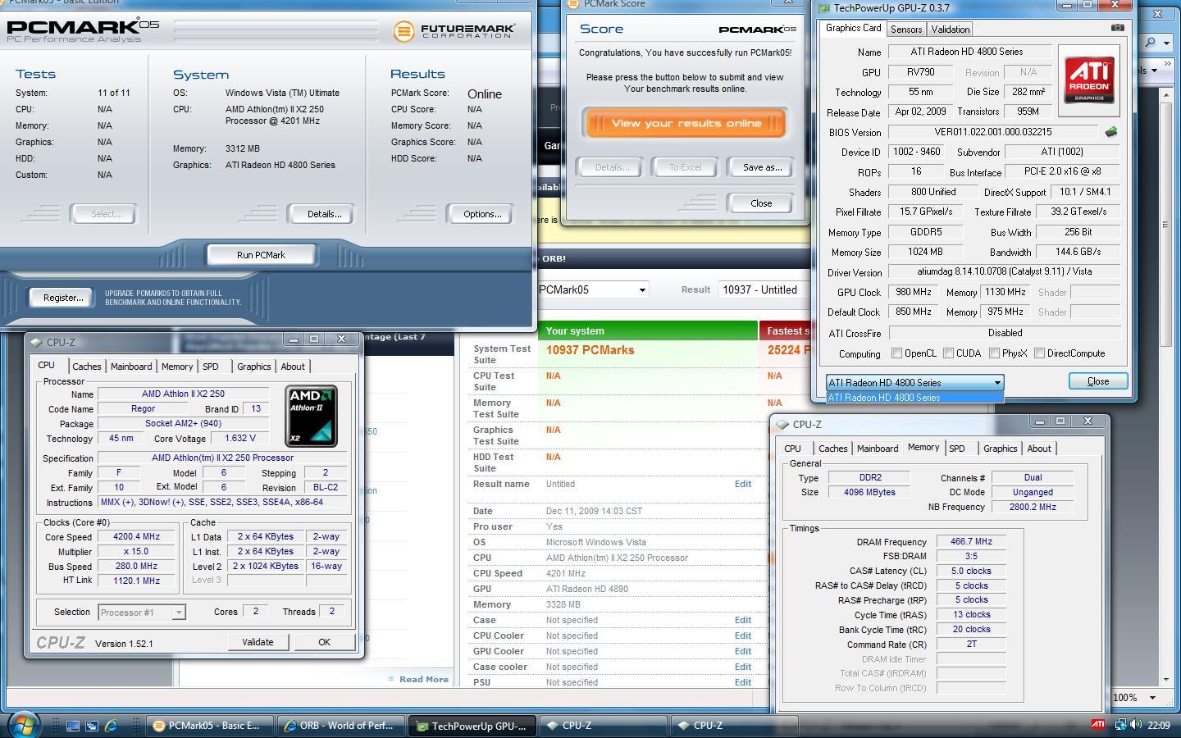This screenshot has width=1181, height=738.
Task: Click the AMD Athlon II logo in CPU-Z
Action: click(x=312, y=417)
